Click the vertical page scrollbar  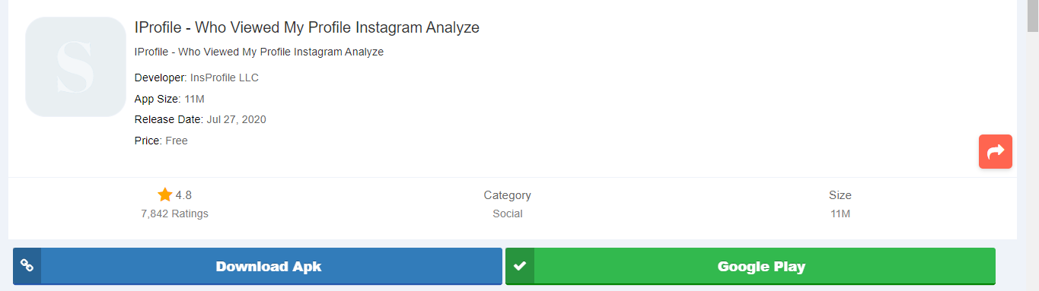(1033, 145)
